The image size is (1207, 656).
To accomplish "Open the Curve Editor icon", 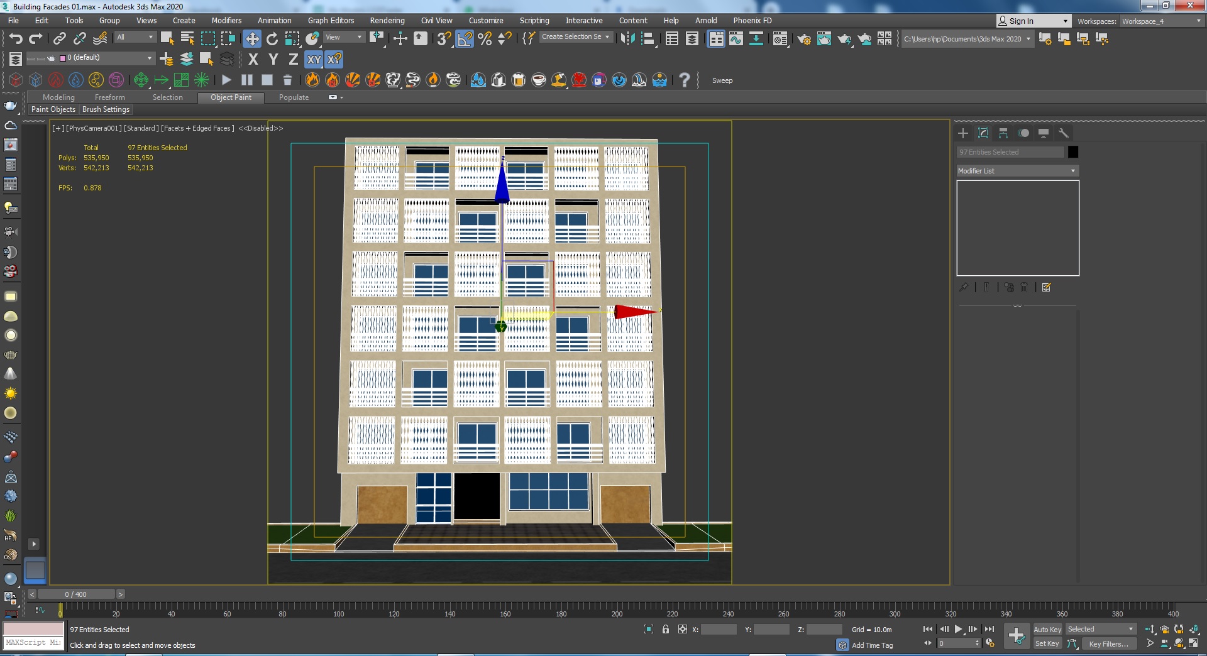I will point(736,39).
